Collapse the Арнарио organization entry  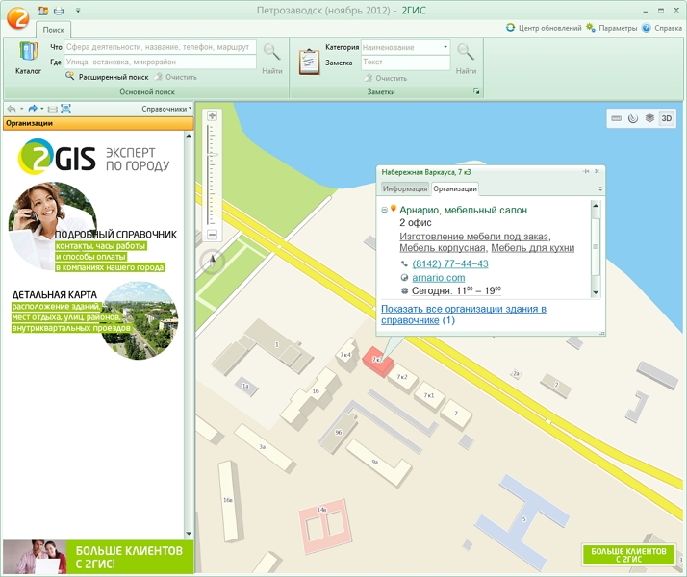tap(384, 209)
